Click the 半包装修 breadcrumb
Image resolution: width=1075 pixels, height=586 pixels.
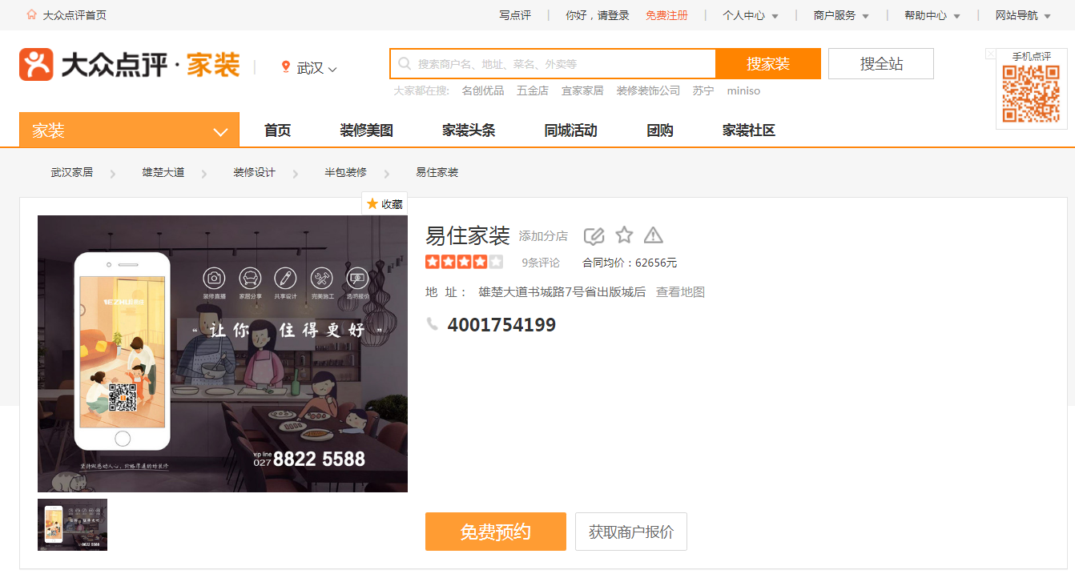(x=345, y=172)
